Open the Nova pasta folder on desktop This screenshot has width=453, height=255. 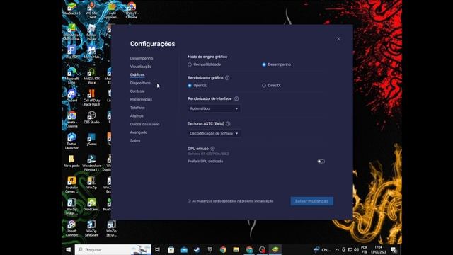click(71, 161)
